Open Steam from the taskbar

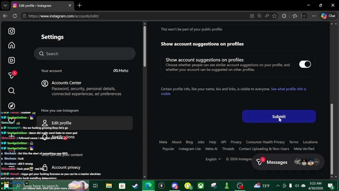pyautogui.click(x=135, y=186)
